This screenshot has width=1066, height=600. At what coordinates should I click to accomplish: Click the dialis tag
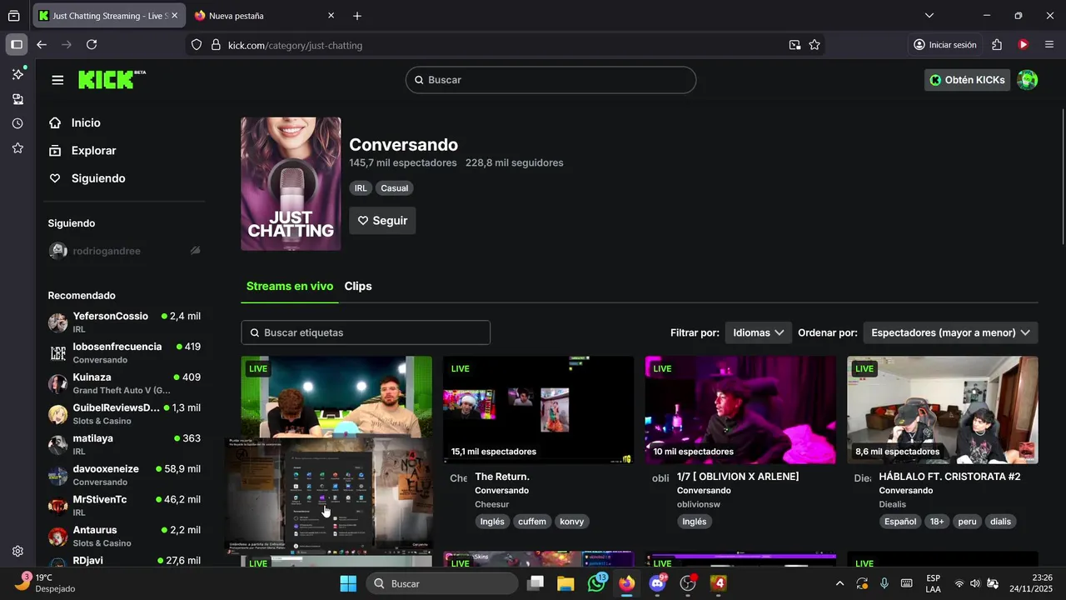pos(1001,522)
